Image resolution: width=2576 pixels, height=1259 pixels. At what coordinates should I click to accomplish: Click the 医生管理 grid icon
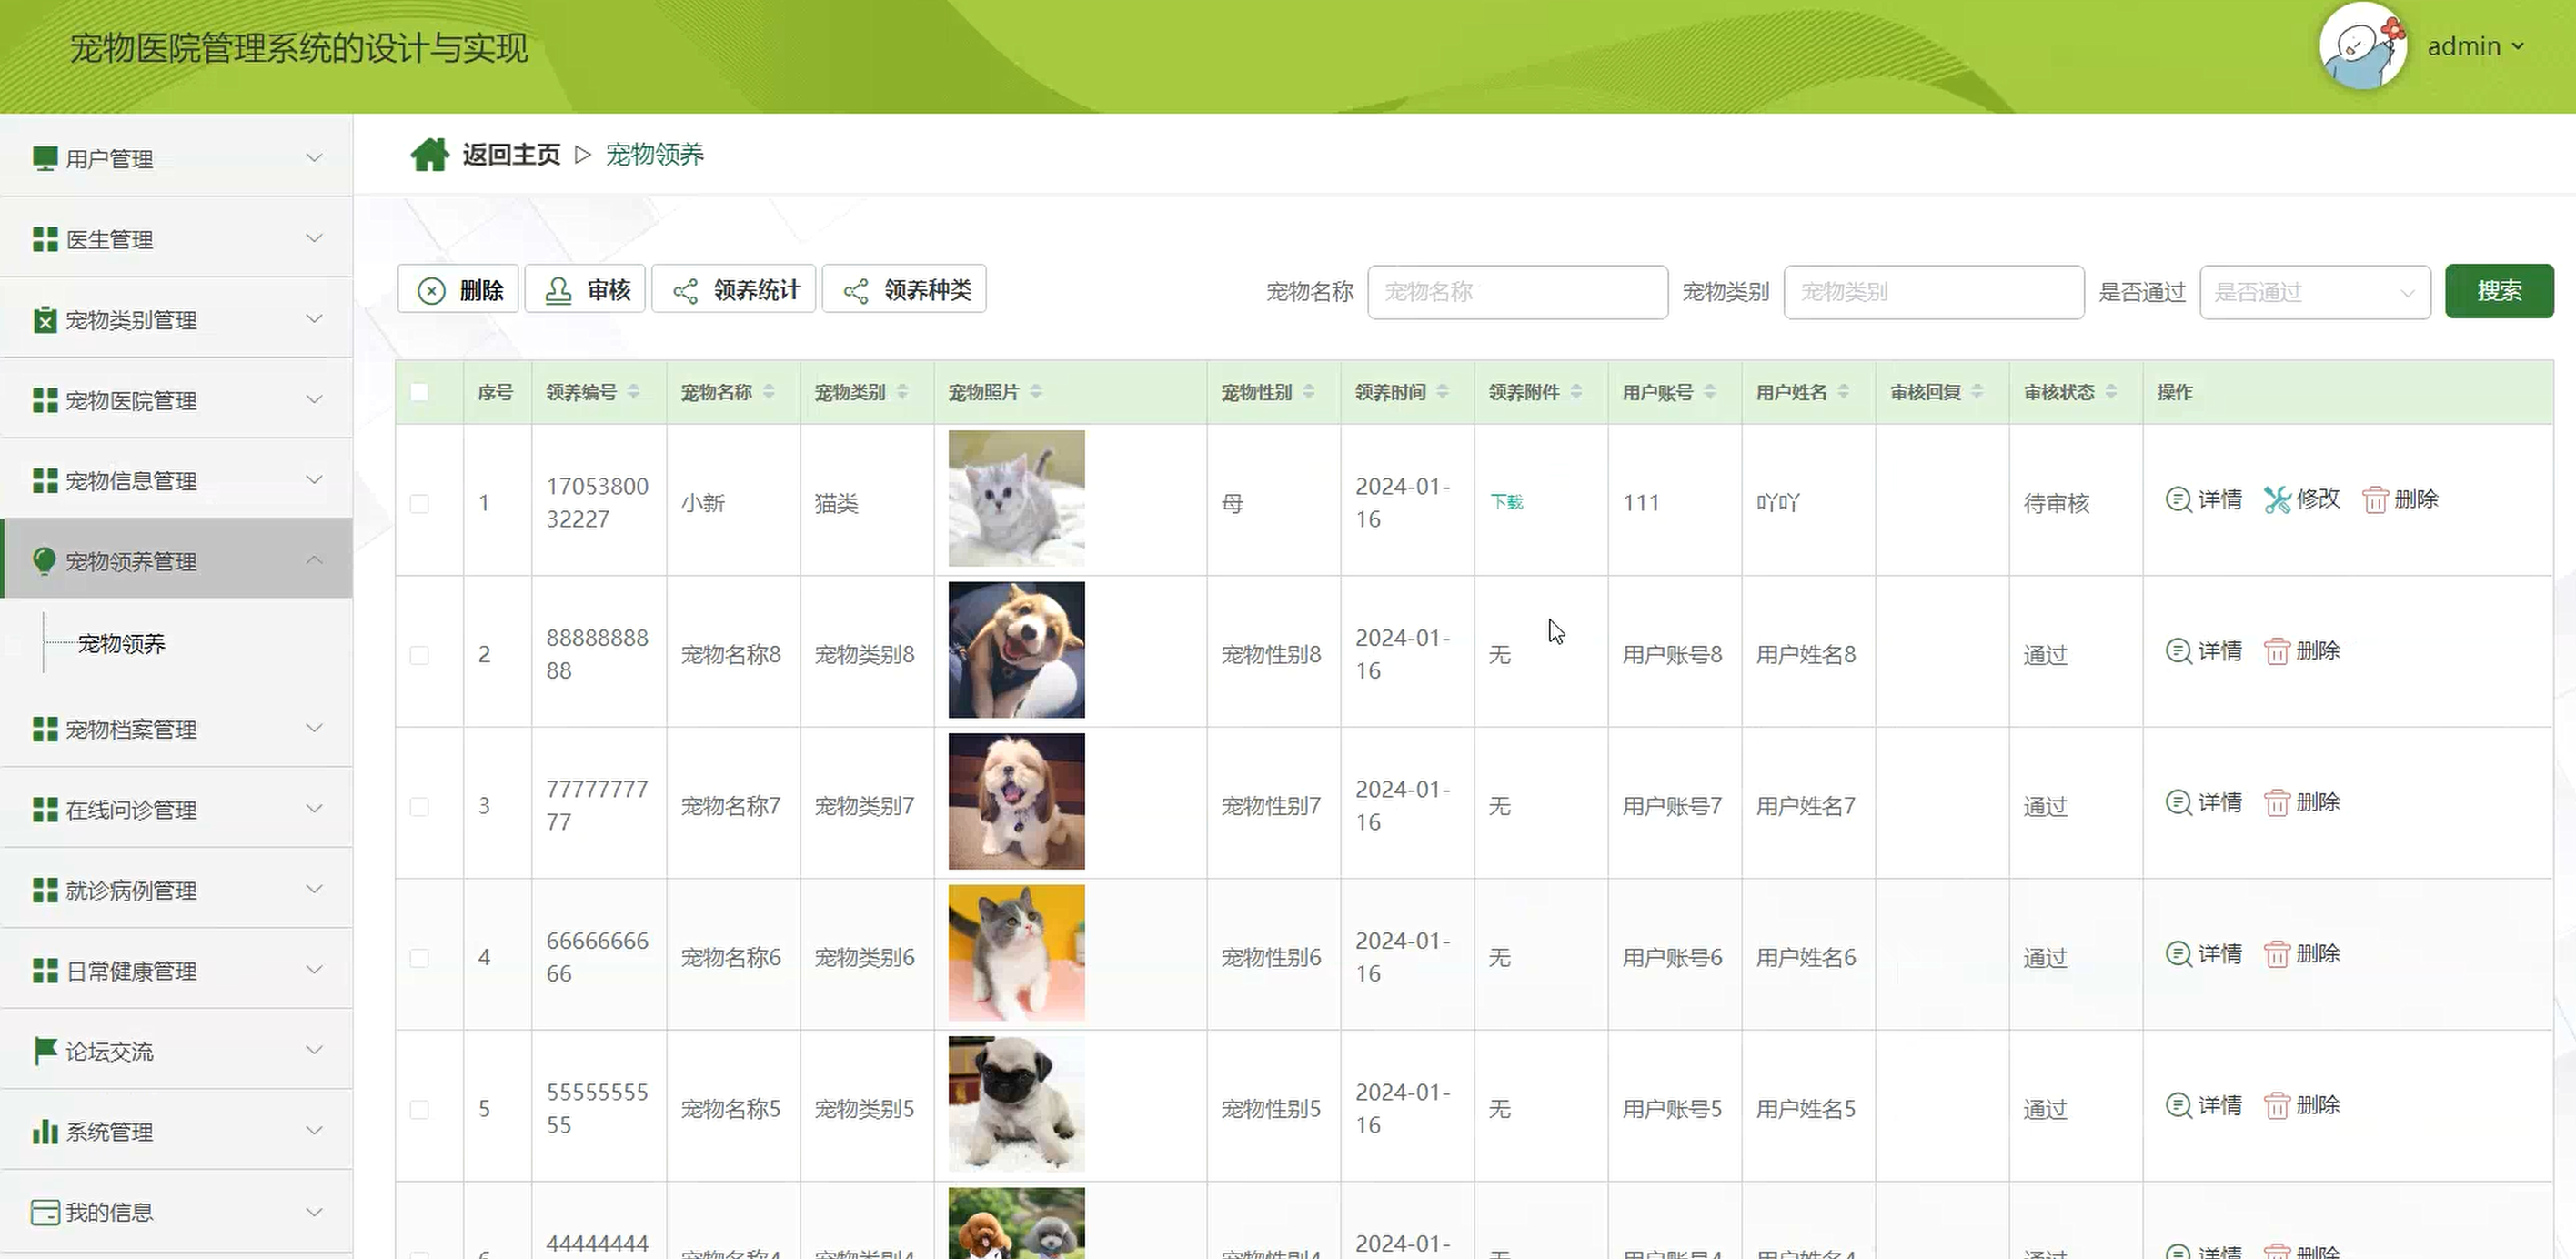pyautogui.click(x=44, y=239)
